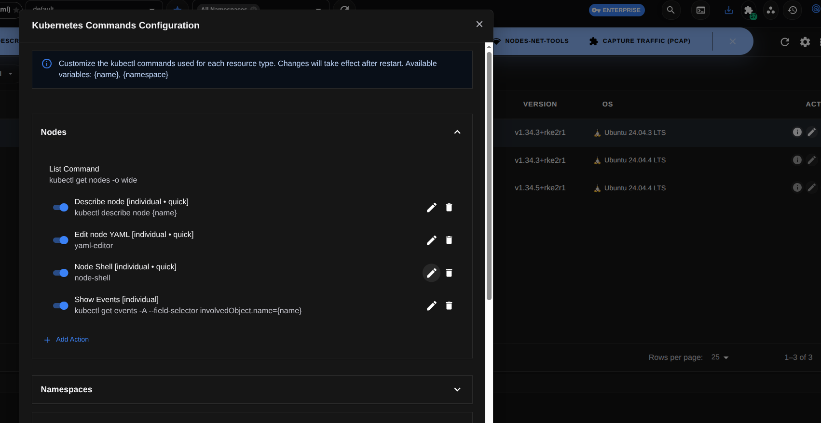
Task: Refresh the nodes table
Action: [x=785, y=42]
